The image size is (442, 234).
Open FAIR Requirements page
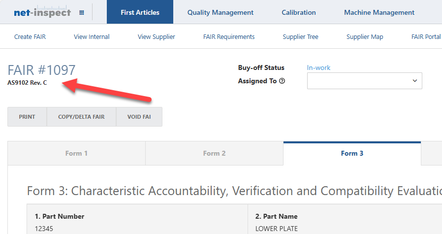pyautogui.click(x=229, y=37)
